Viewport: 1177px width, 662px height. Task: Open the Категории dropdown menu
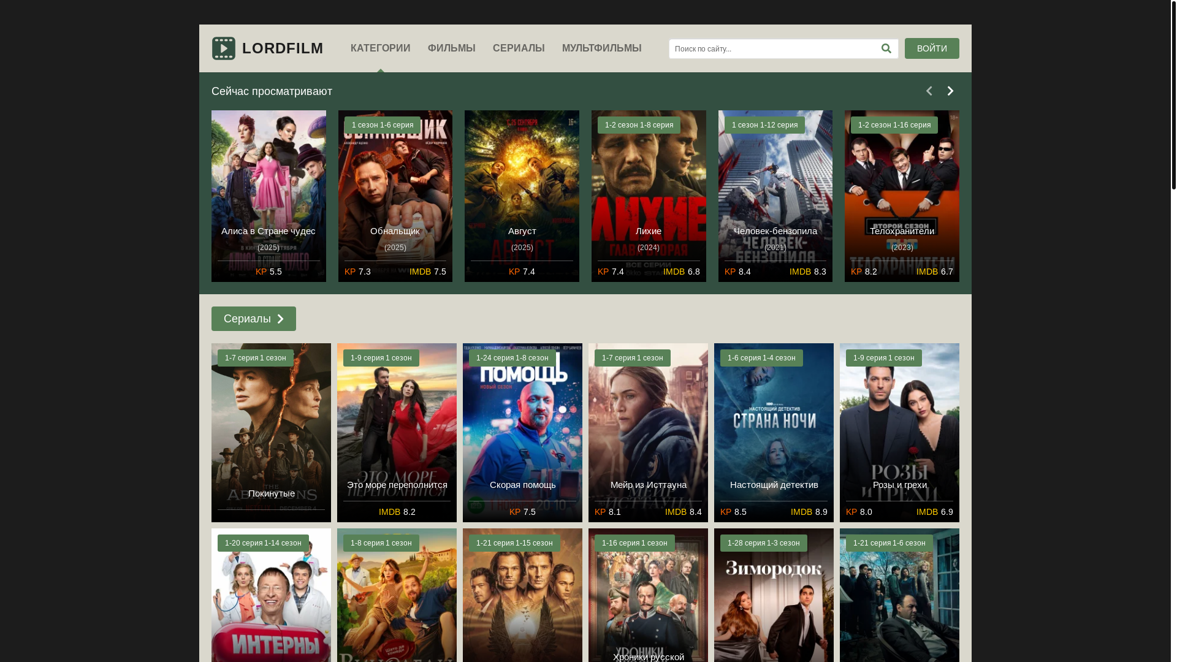[x=380, y=48]
